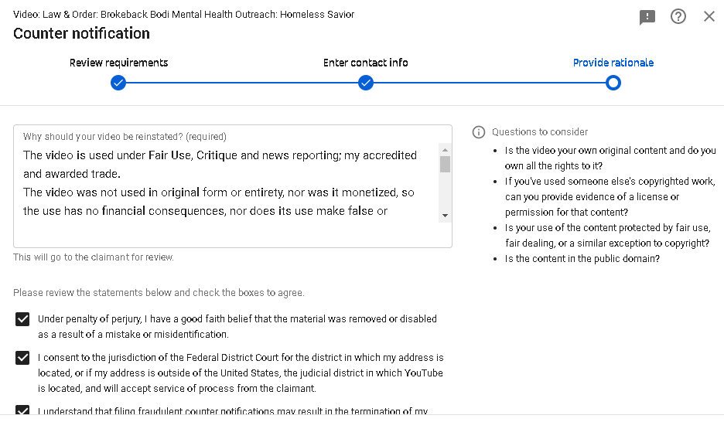Go back to Review requirements step
The image size is (724, 422).
118,63
